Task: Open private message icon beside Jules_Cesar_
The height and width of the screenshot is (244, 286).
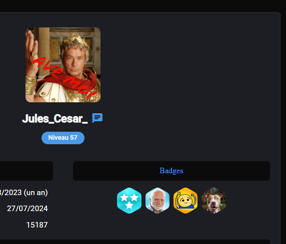Action: [x=97, y=118]
